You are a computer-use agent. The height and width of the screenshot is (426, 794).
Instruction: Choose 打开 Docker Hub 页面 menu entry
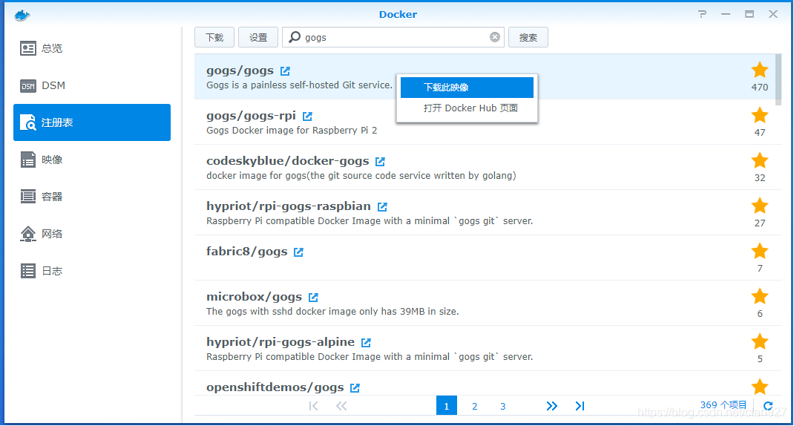(470, 108)
